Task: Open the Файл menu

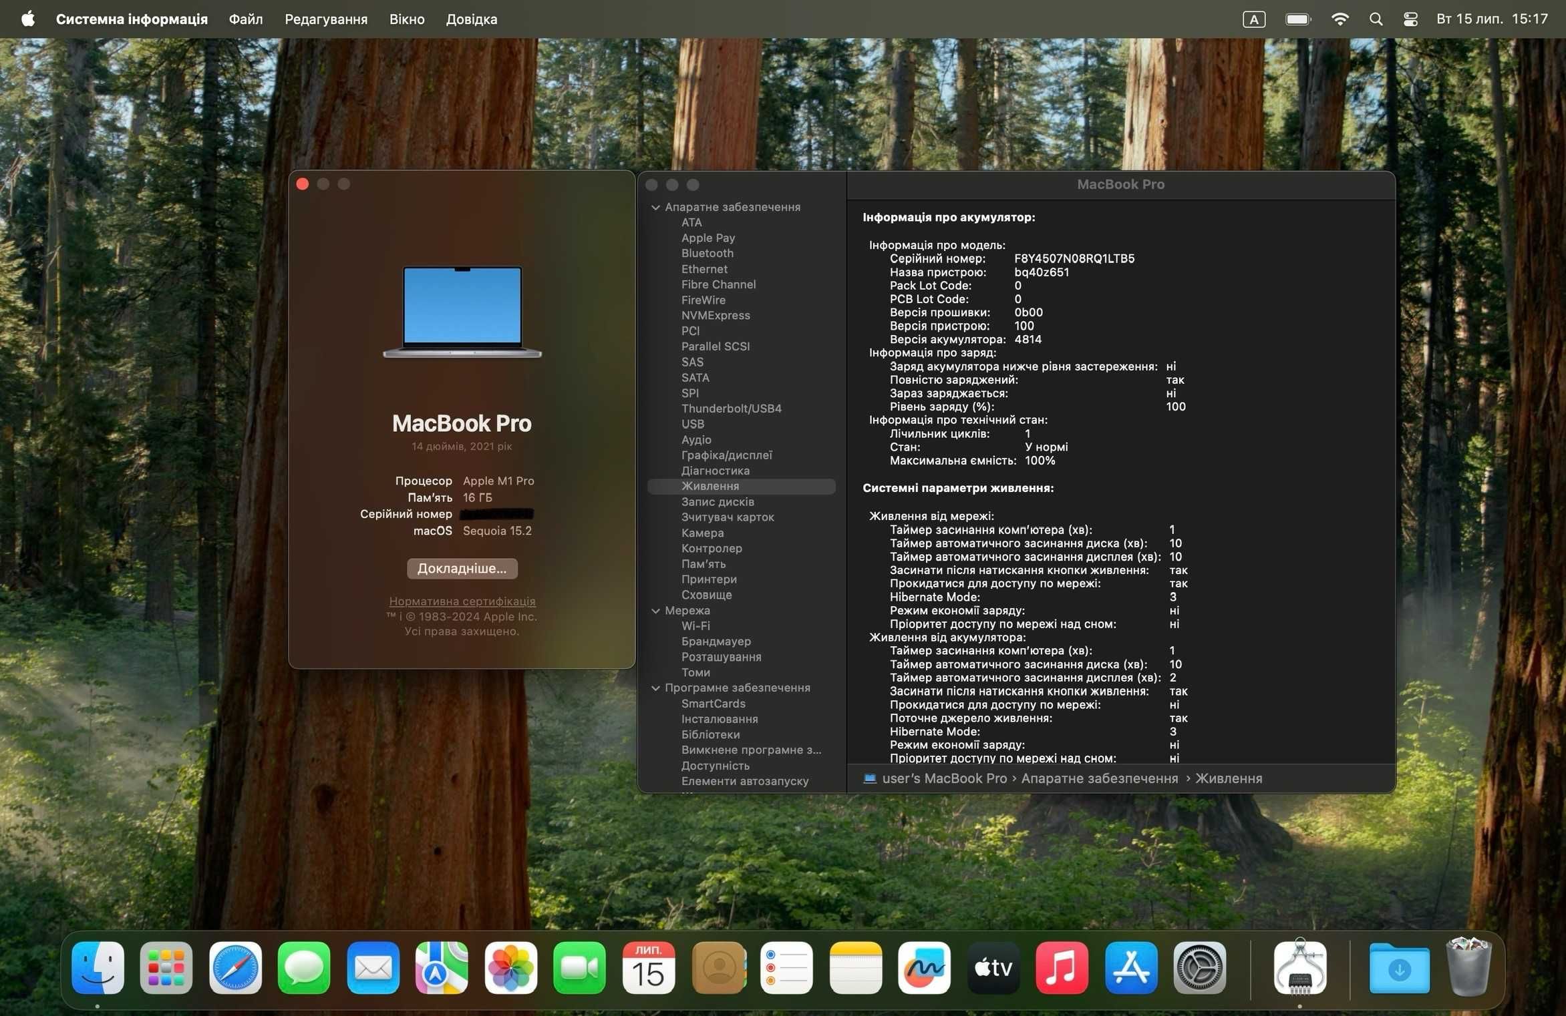Action: [246, 19]
